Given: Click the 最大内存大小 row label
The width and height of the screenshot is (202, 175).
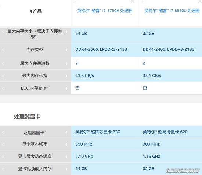Looking at the screenshot, I should coord(35,34).
